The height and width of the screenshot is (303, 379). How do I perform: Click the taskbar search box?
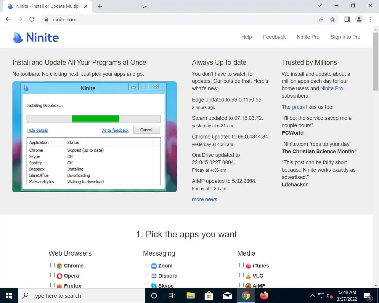coord(81,296)
